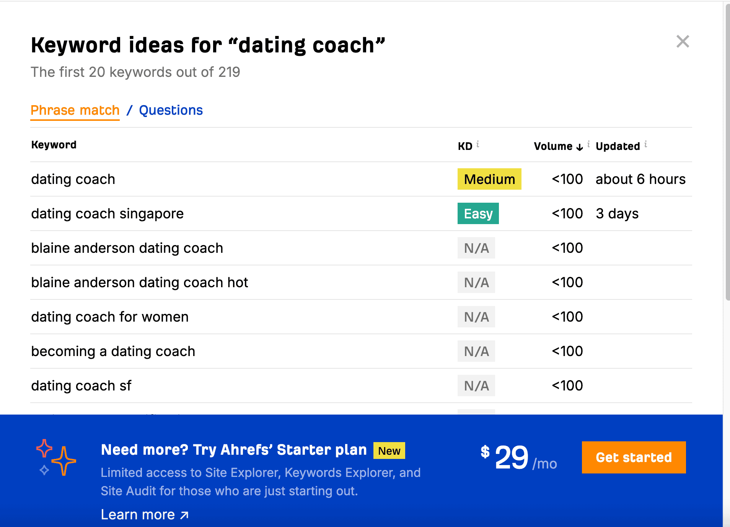Close the keyword ideas dialog
The height and width of the screenshot is (527, 730).
pyautogui.click(x=683, y=41)
